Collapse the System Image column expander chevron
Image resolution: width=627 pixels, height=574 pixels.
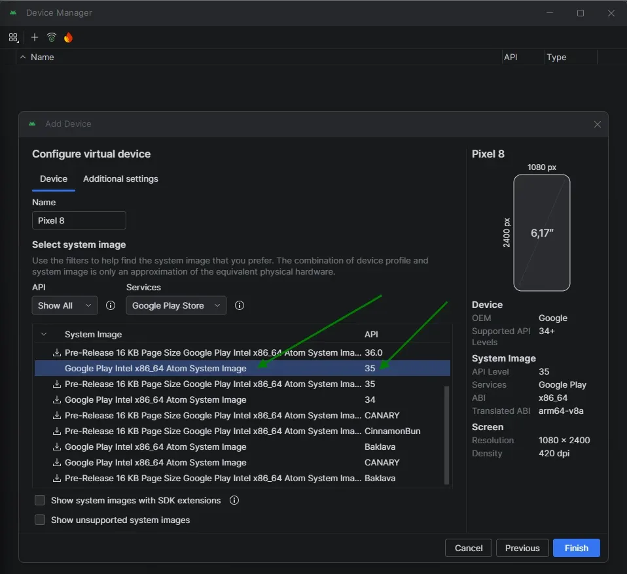(44, 334)
